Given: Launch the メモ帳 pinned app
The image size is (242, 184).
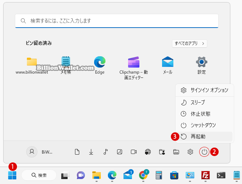Looking at the screenshot, I should click(x=66, y=65).
